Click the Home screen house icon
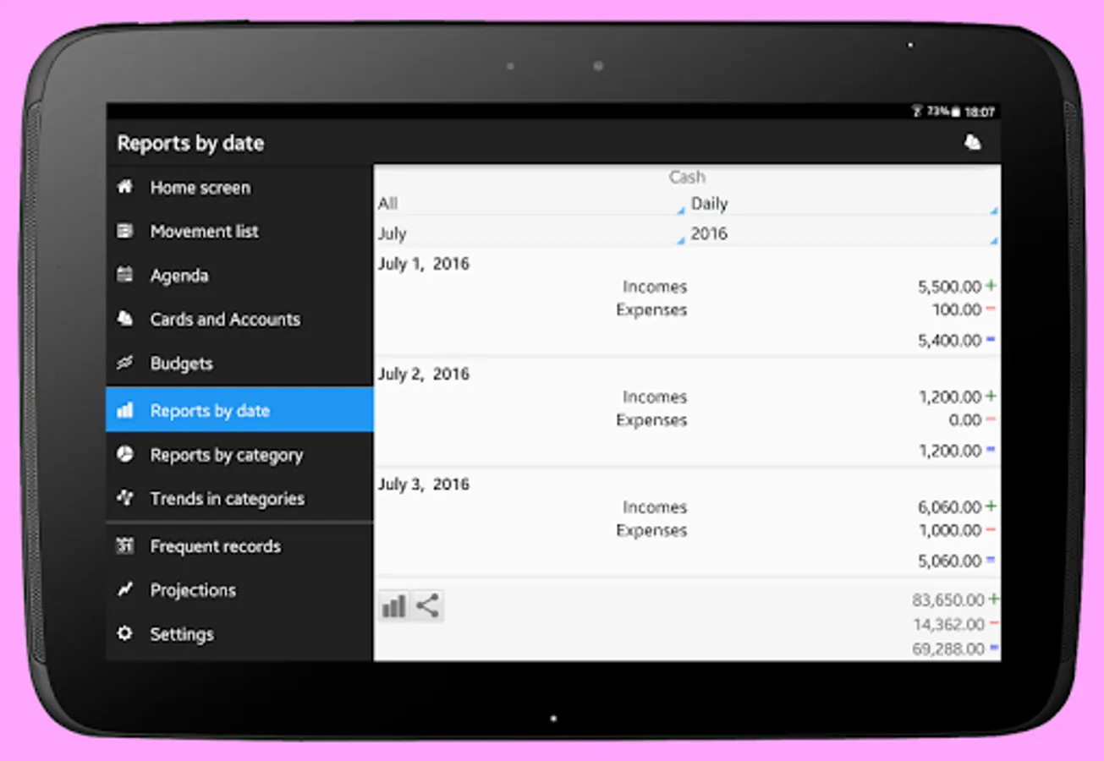 pos(125,187)
